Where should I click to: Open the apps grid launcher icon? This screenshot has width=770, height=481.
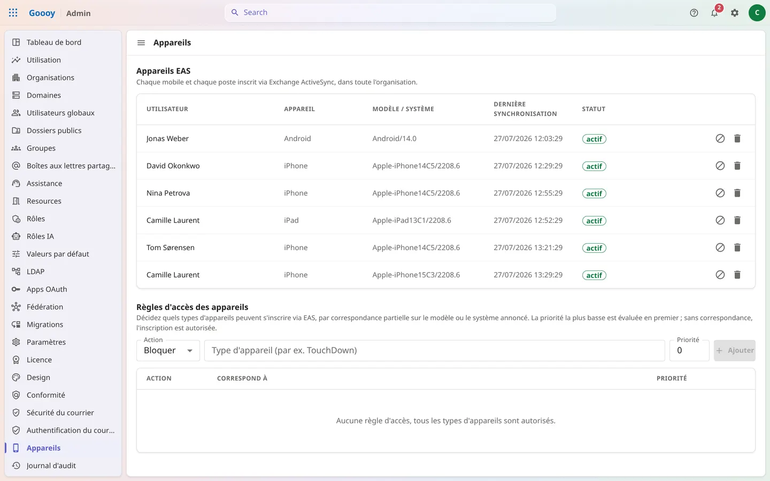13,13
